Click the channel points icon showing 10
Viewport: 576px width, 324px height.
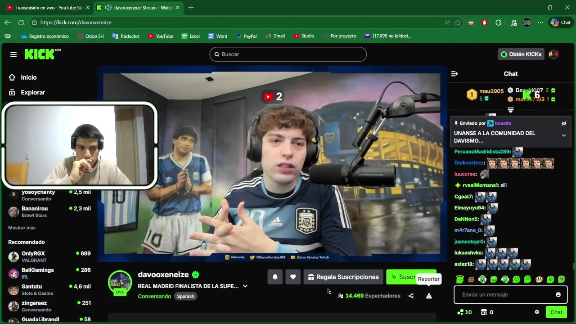[464, 312]
